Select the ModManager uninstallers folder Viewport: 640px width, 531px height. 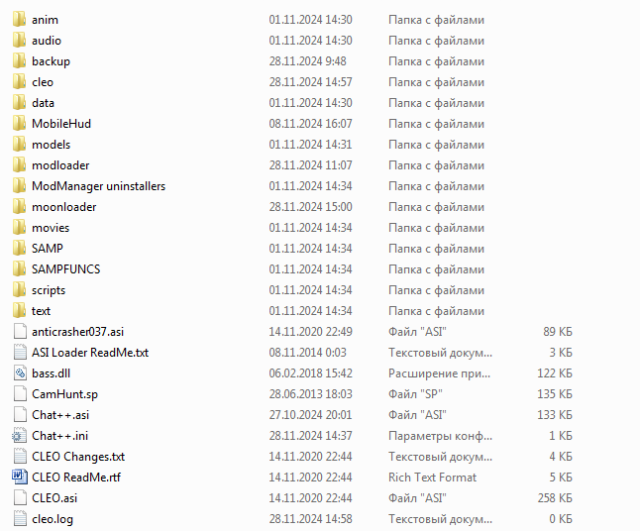tap(98, 186)
